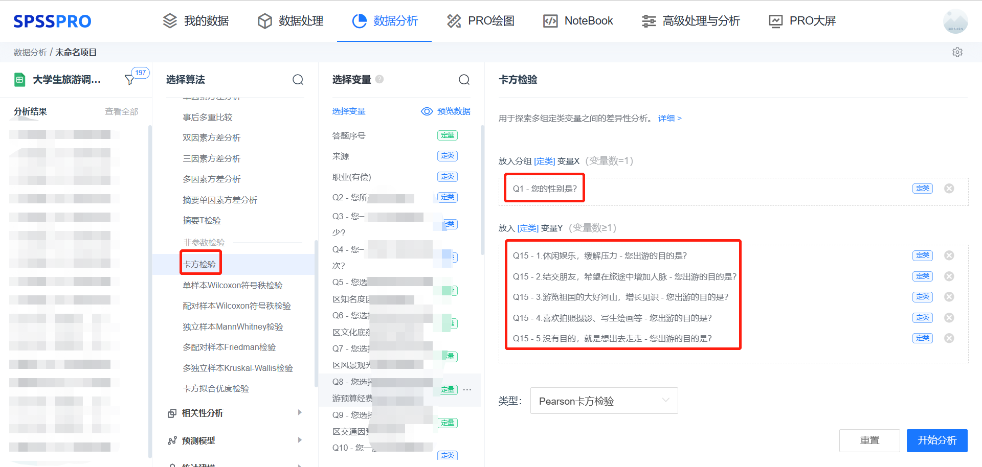Click the NoteBook code icon
Image resolution: width=982 pixels, height=467 pixels.
coord(550,21)
